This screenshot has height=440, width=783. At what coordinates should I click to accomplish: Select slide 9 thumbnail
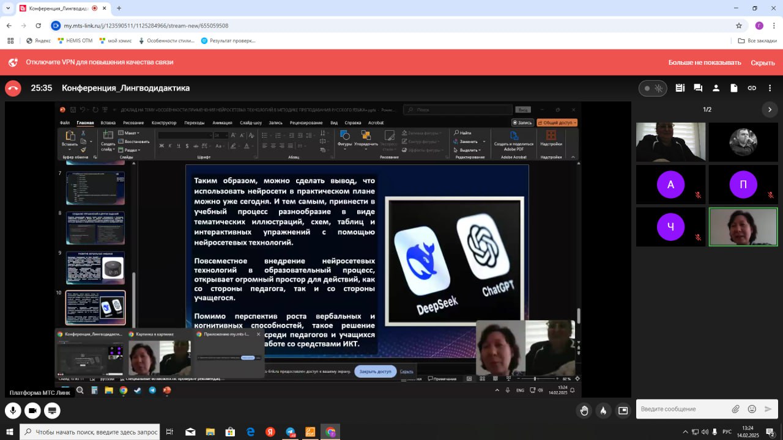95,268
